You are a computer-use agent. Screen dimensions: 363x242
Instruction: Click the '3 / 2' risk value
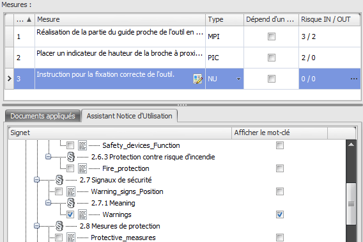[309, 36]
